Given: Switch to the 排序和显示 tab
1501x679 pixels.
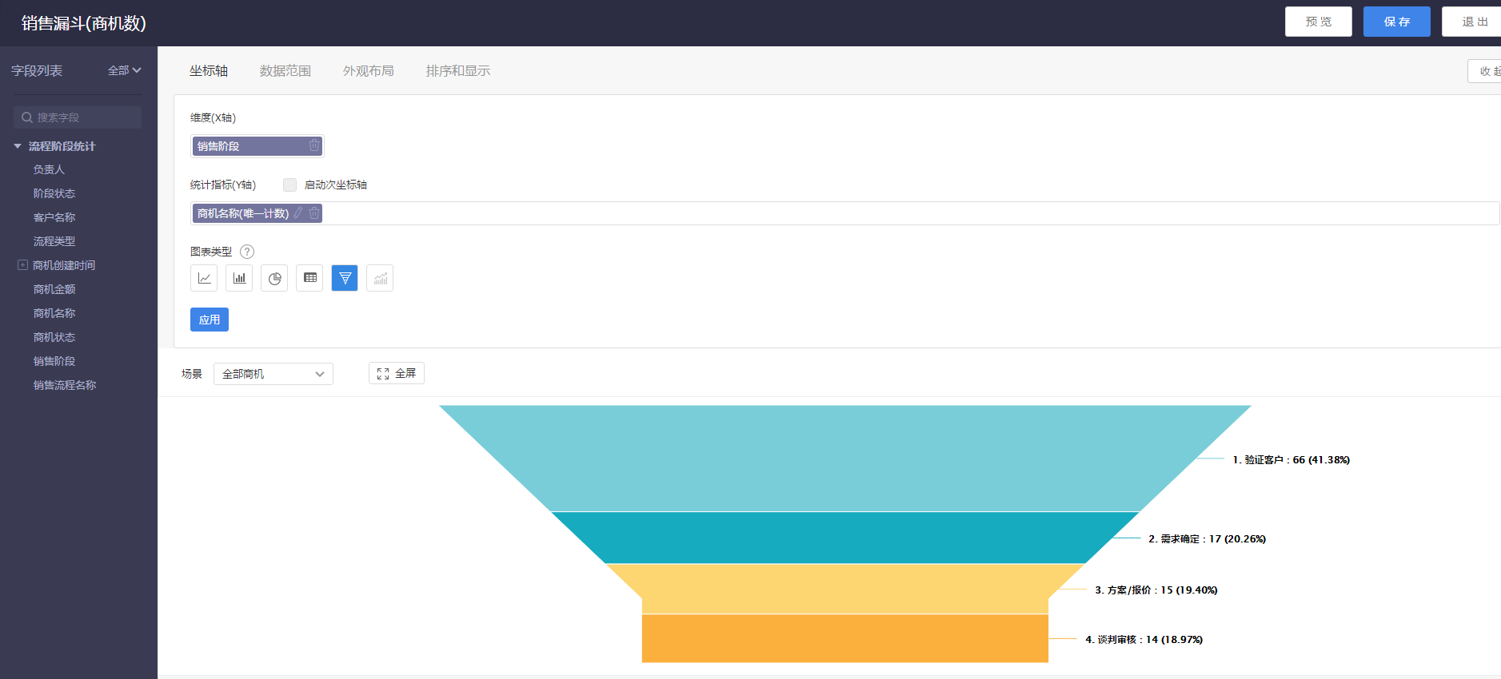Looking at the screenshot, I should coord(458,71).
